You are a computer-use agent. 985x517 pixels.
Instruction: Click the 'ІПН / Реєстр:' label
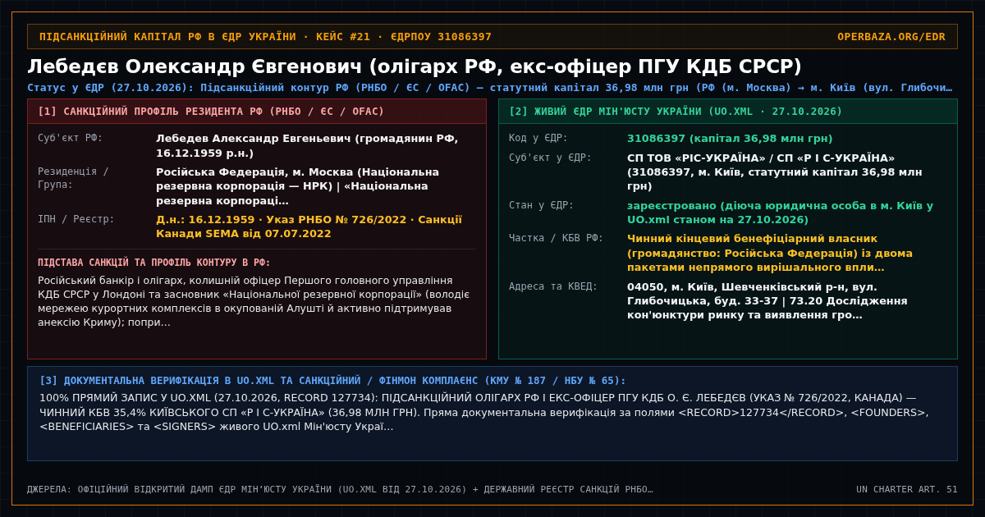click(76, 219)
